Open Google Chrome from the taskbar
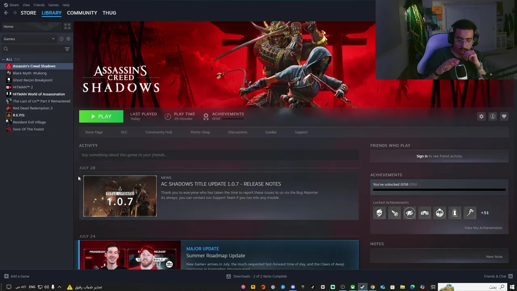Viewport: 517px width, 291px height. pyautogui.click(x=372, y=287)
